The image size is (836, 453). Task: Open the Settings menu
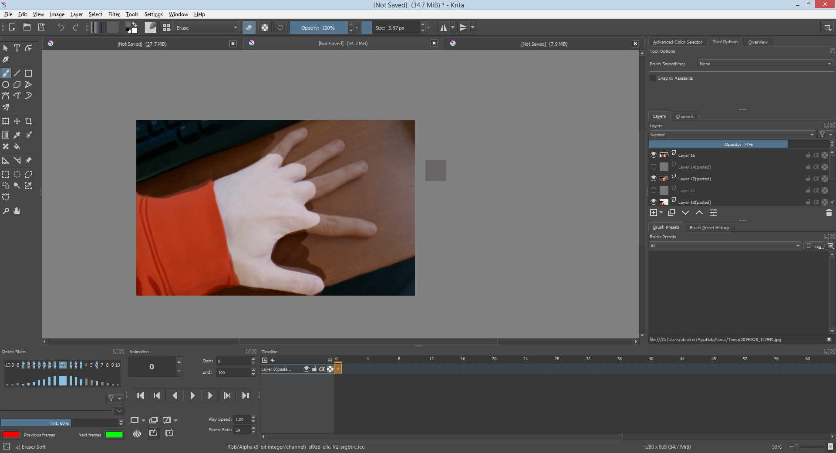153,14
